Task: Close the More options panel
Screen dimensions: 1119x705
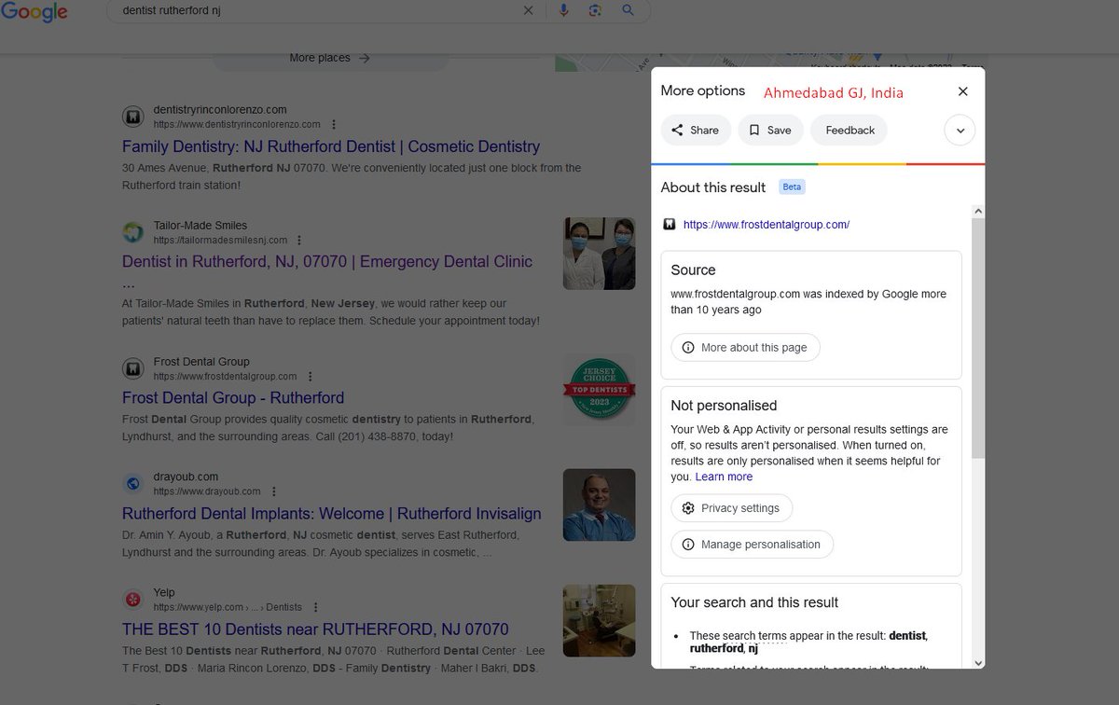Action: pos(963,91)
